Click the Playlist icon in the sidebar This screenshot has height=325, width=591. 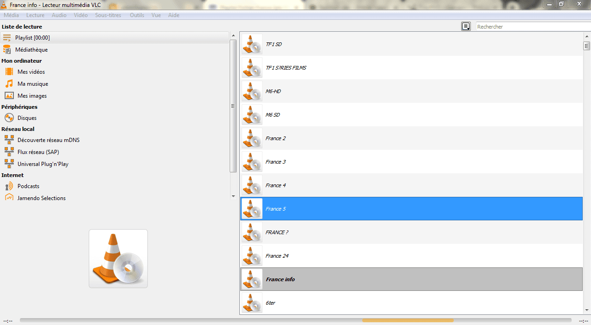coord(7,37)
